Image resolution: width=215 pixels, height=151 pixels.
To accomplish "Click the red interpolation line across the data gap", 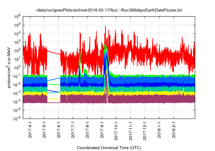I will [54, 53].
